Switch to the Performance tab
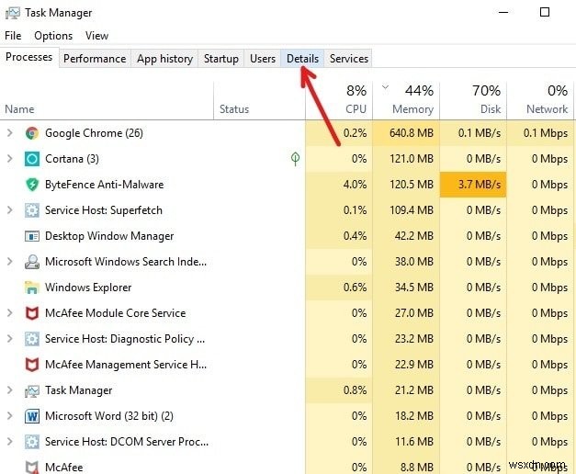The height and width of the screenshot is (474, 576). pos(95,59)
